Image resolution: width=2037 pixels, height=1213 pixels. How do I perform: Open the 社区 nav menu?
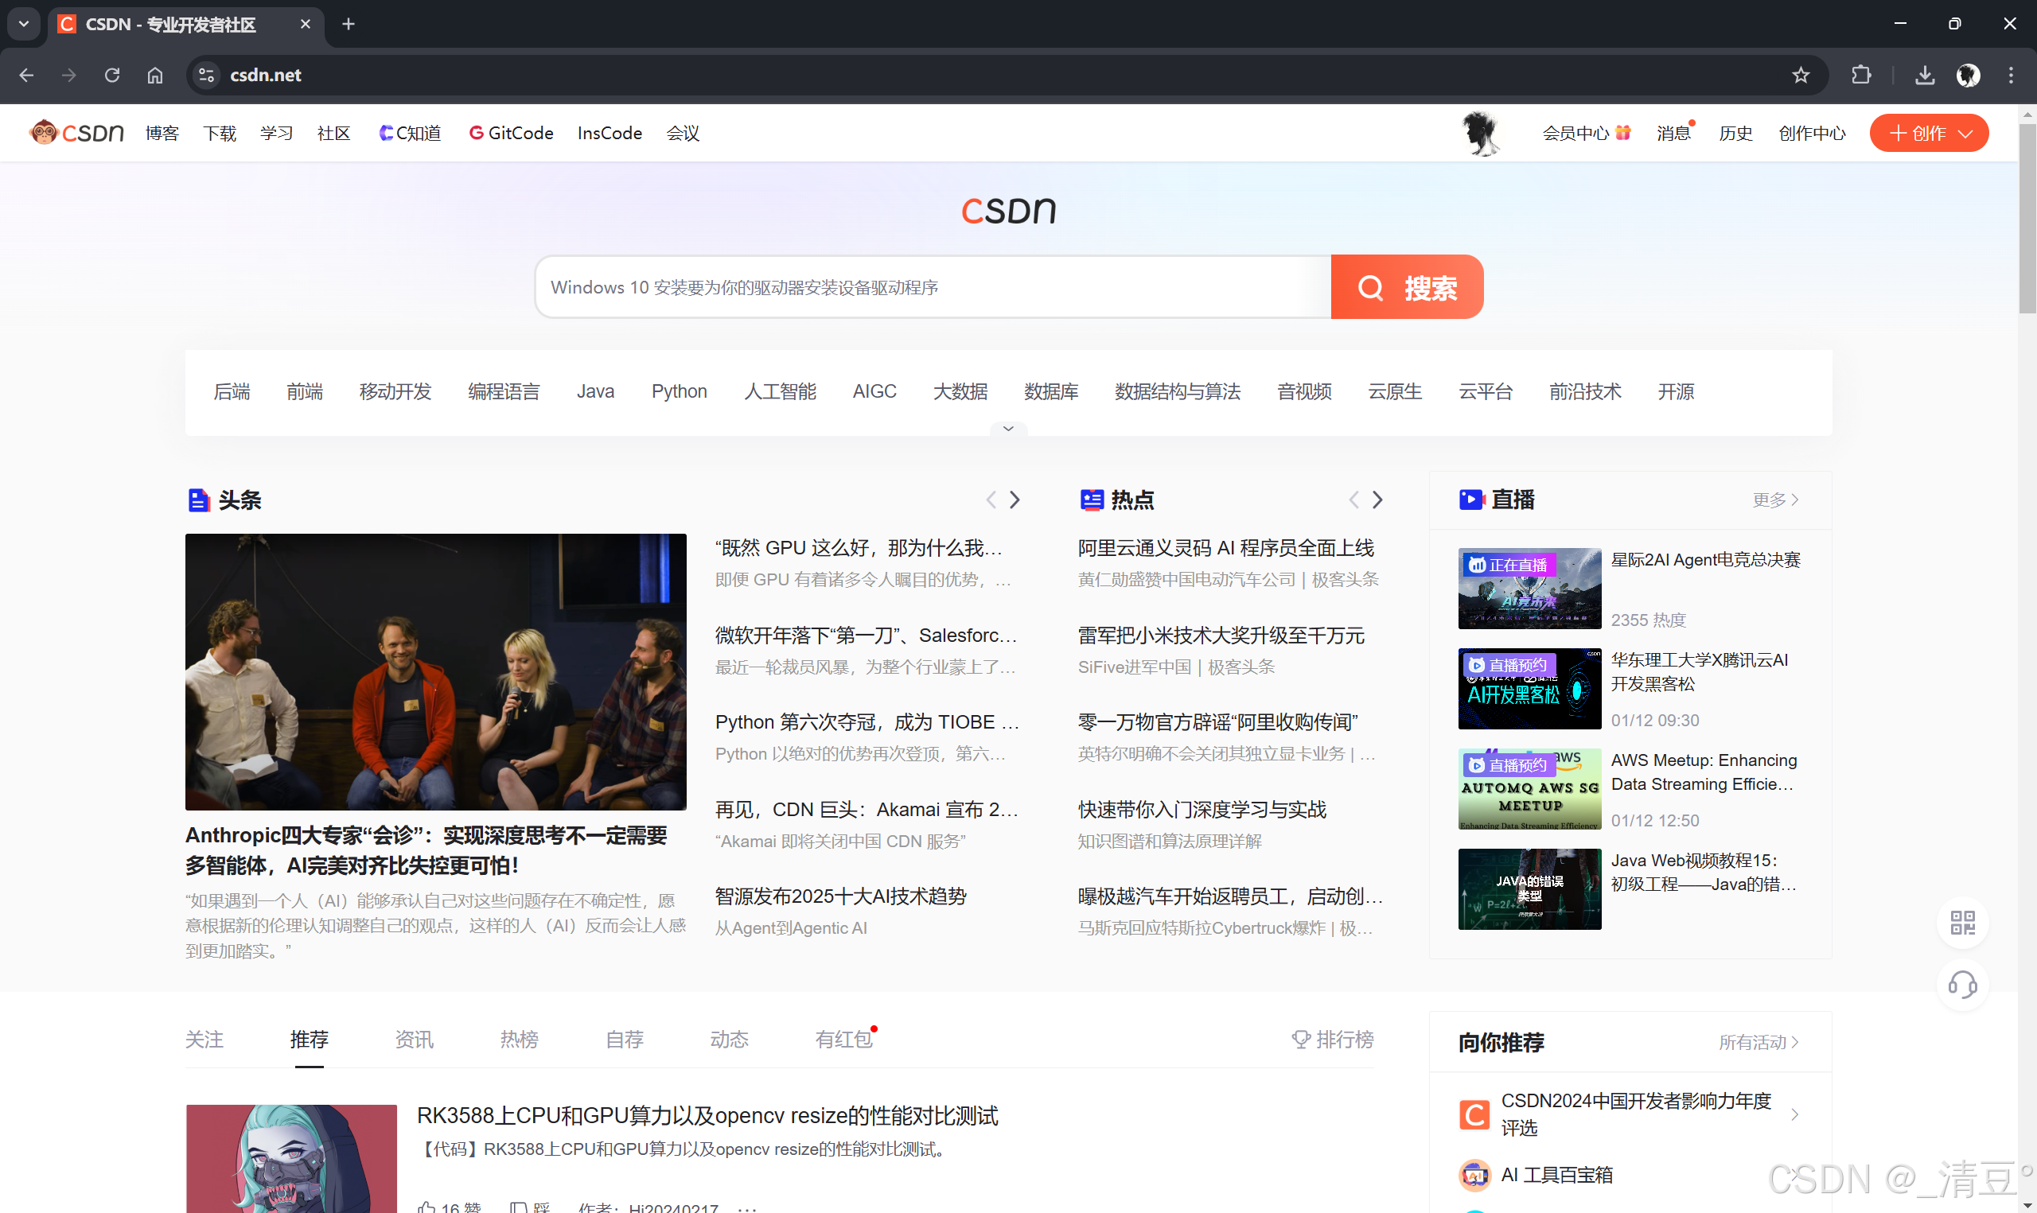point(333,134)
